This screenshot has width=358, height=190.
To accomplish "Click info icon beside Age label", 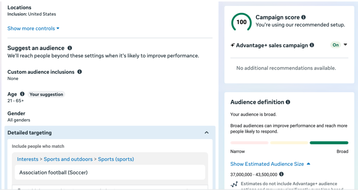I will [x=22, y=94].
